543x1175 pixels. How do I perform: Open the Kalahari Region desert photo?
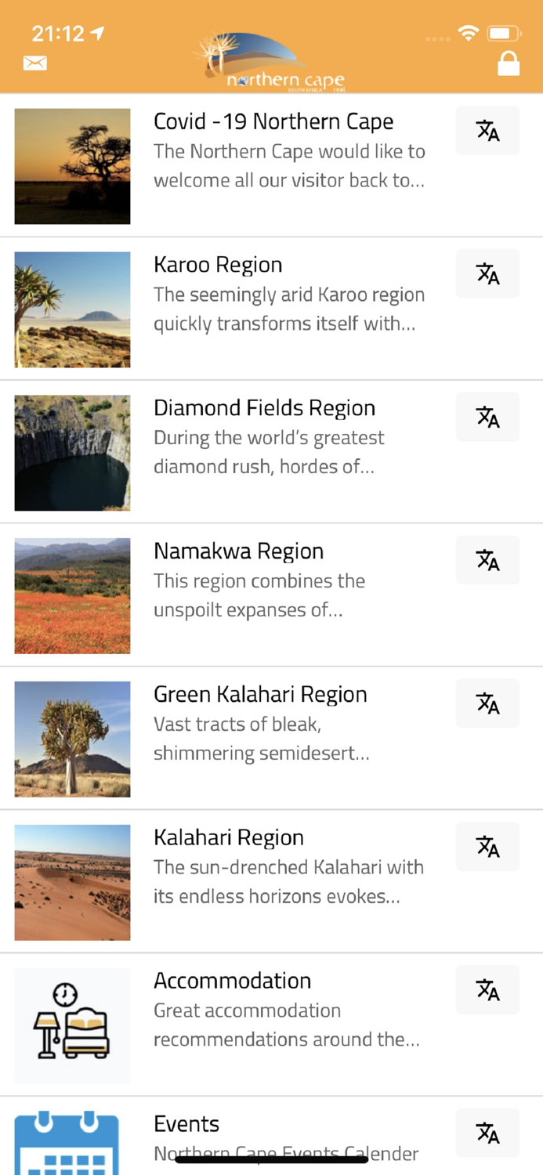pyautogui.click(x=72, y=882)
